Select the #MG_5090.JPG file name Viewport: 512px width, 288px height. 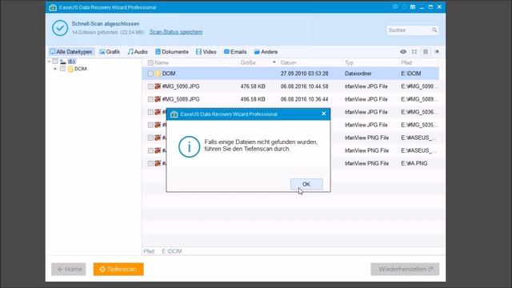point(181,86)
